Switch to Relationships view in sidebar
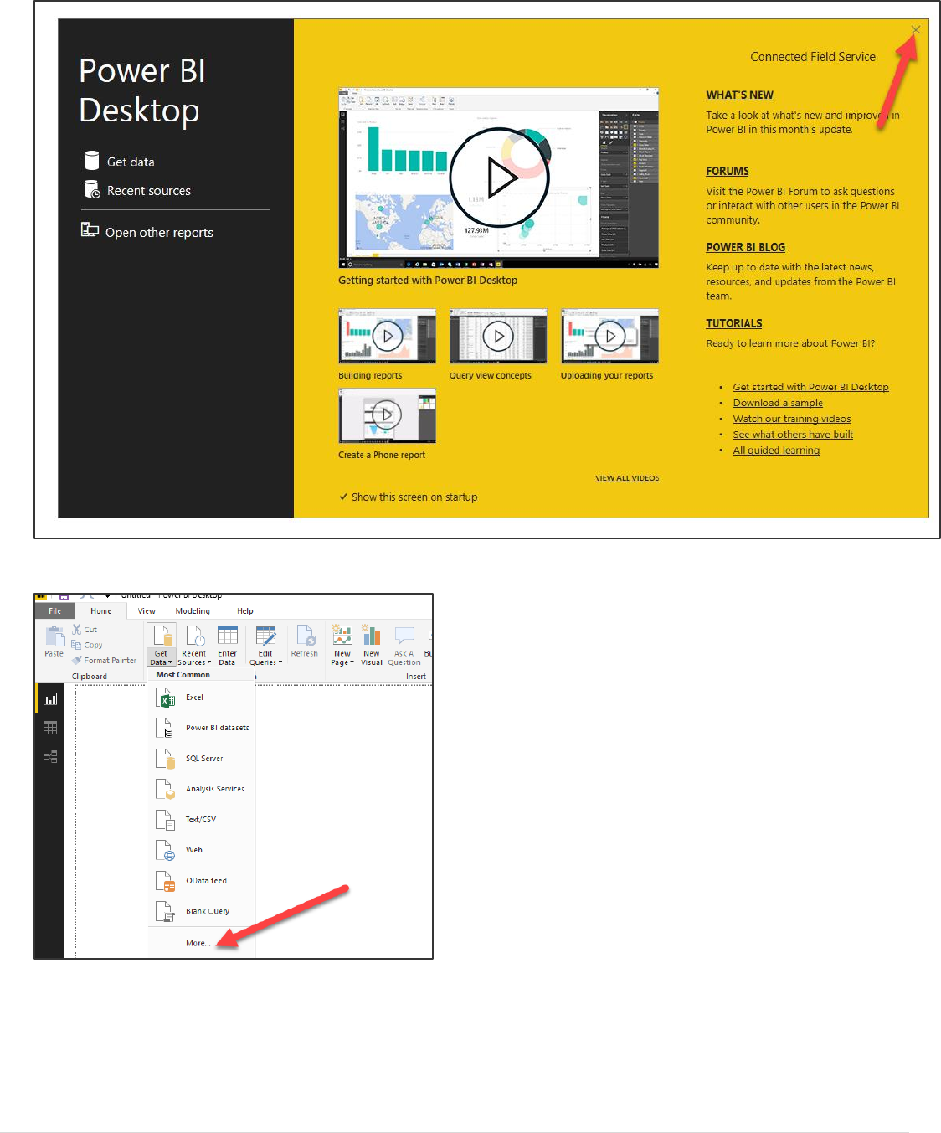 (x=50, y=757)
